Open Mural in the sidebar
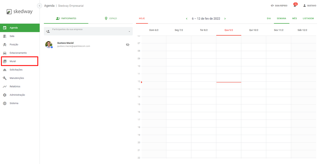 pyautogui.click(x=13, y=61)
